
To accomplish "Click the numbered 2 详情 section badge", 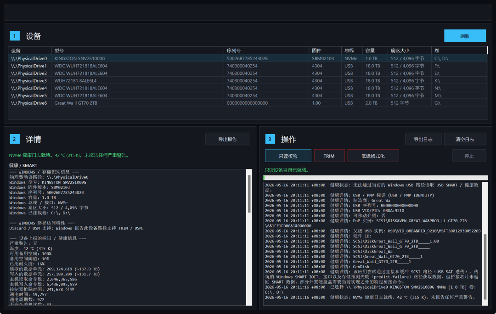I will coord(15,139).
